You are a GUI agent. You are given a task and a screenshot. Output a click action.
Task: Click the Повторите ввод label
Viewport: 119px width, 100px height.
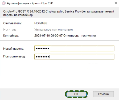tap(14, 57)
